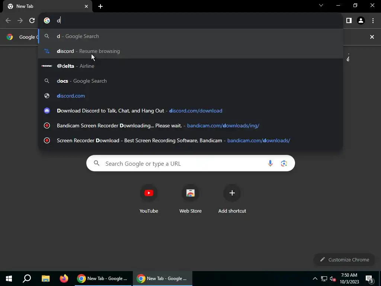Image resolution: width=381 pixels, height=286 pixels.
Task: Open the tab search chevron
Action: [x=321, y=5]
